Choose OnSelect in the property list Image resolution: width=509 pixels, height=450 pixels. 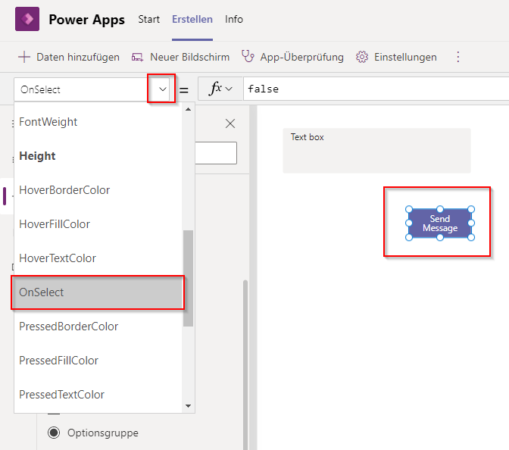coord(98,292)
